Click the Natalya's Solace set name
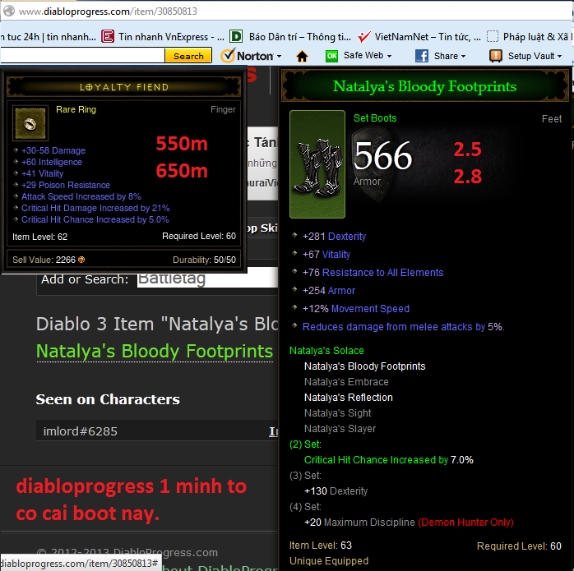The height and width of the screenshot is (571, 574). [326, 351]
